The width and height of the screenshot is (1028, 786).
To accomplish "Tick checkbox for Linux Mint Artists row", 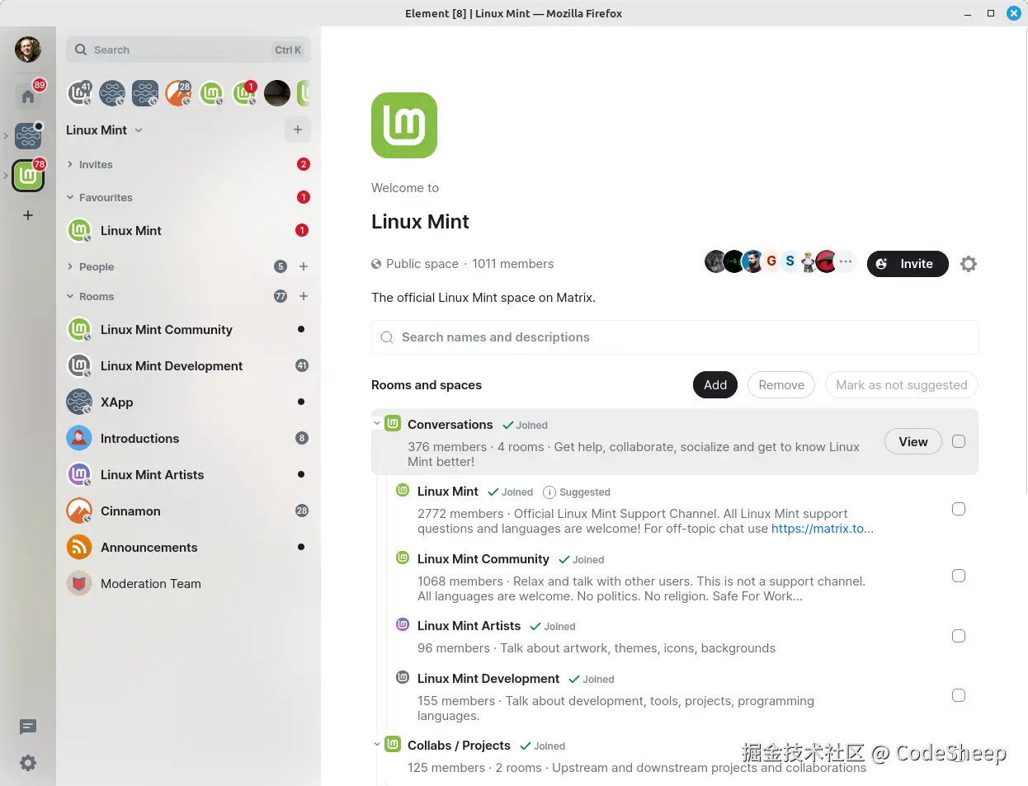I will [x=959, y=636].
